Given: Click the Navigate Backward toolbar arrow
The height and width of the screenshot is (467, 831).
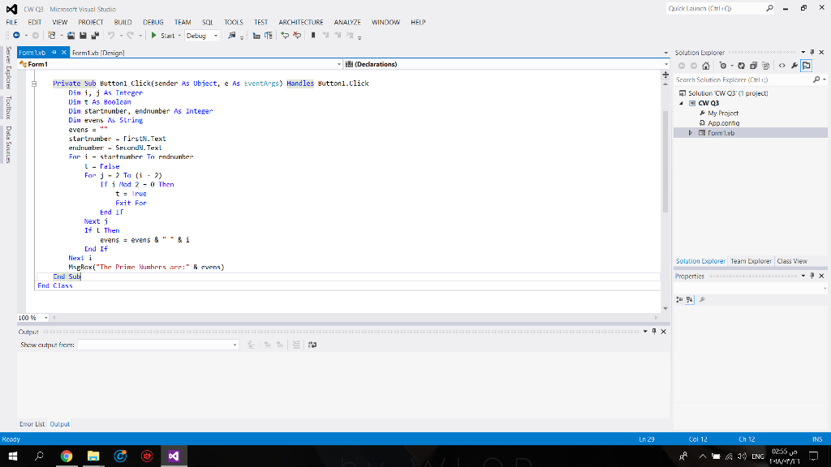Looking at the screenshot, I should coord(16,36).
